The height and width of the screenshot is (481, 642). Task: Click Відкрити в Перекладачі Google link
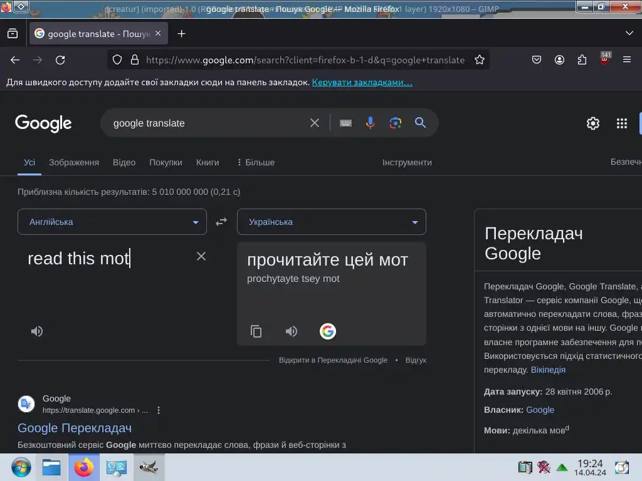[334, 360]
